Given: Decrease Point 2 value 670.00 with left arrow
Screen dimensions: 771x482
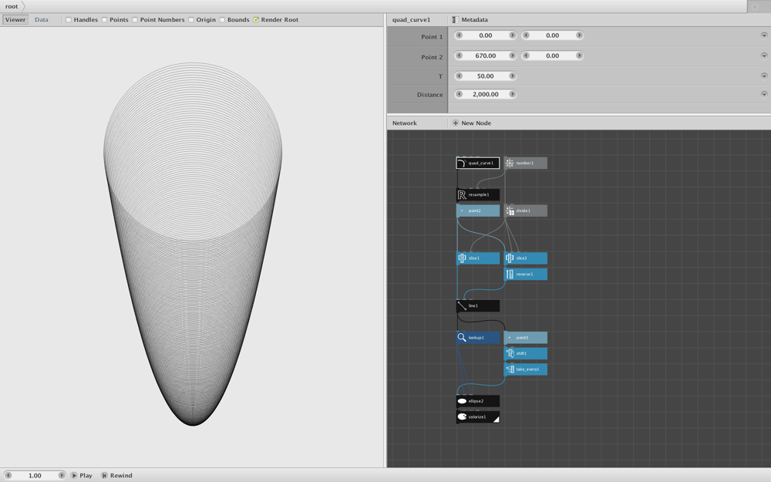Looking at the screenshot, I should 459,56.
